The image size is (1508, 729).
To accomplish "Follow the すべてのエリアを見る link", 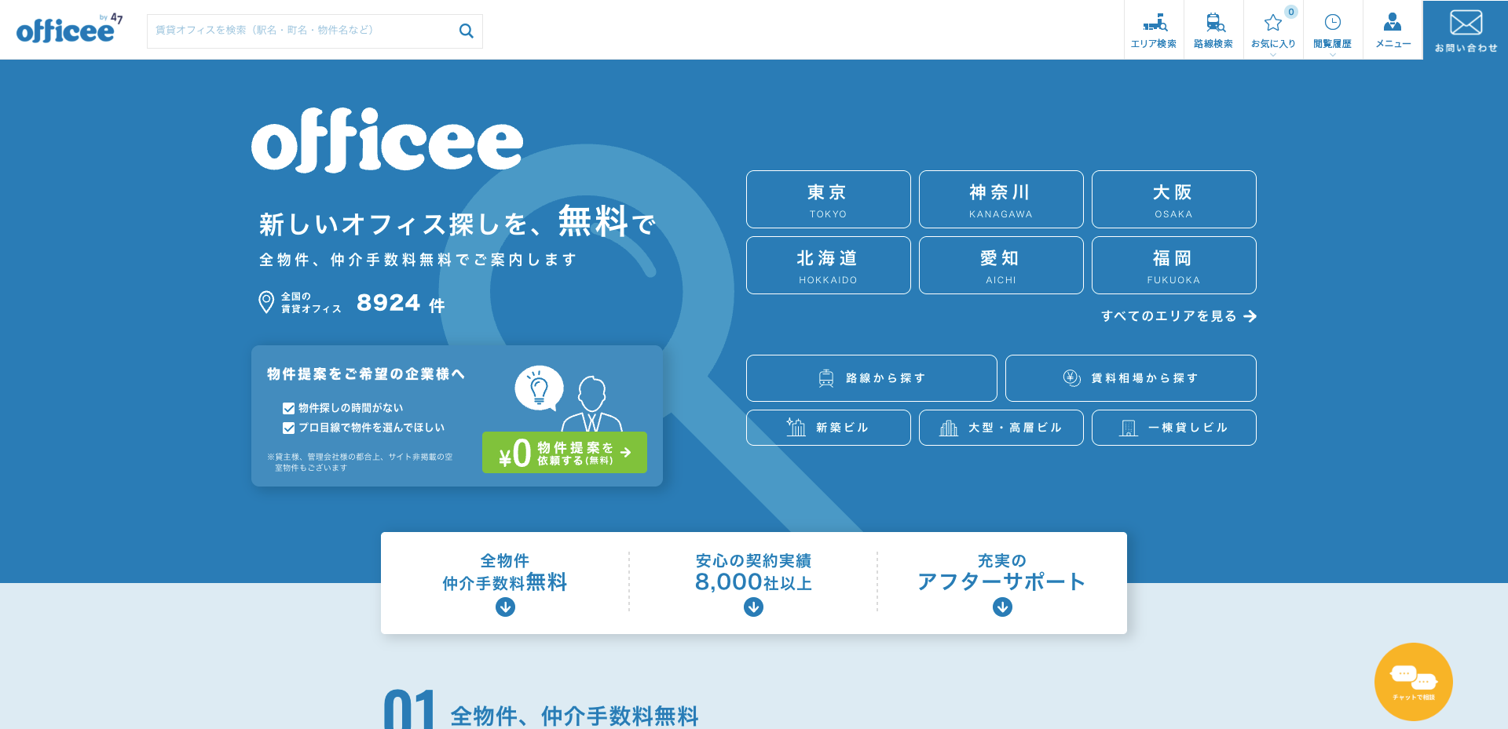I will [x=1178, y=316].
